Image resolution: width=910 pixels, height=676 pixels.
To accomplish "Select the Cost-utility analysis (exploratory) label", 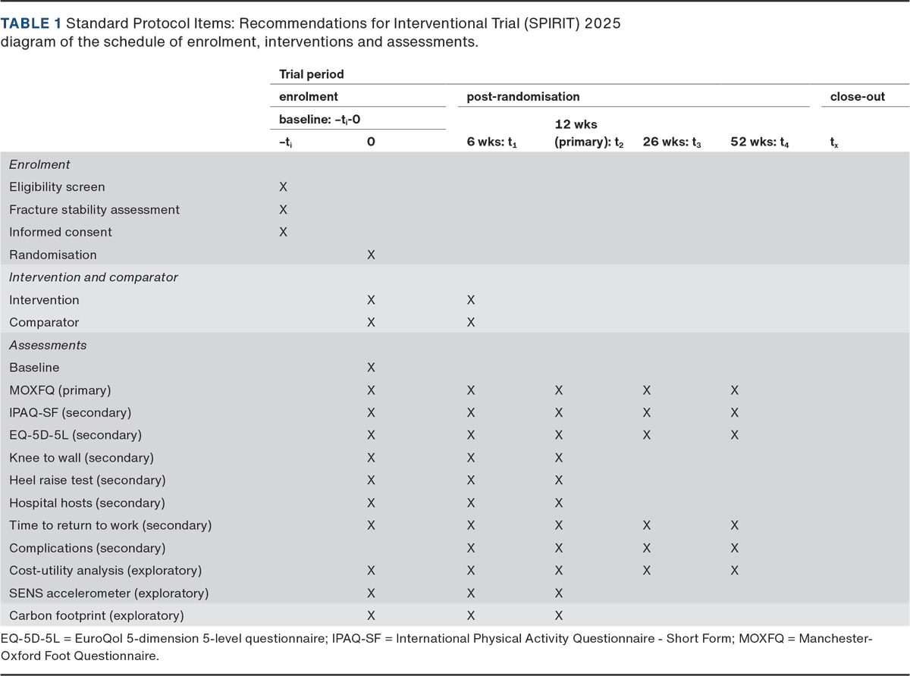I will tap(105, 571).
